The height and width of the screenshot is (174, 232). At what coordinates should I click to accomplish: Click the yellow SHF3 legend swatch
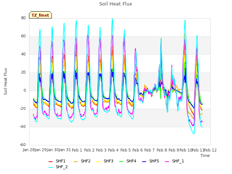pos(98,162)
